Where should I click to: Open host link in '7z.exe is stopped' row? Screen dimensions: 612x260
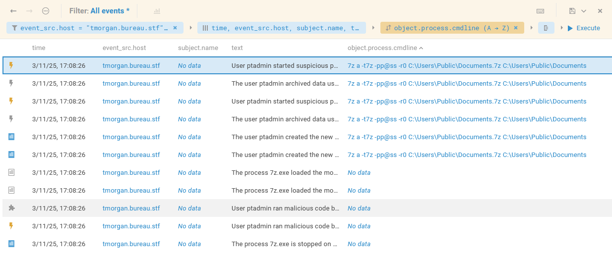(131, 244)
